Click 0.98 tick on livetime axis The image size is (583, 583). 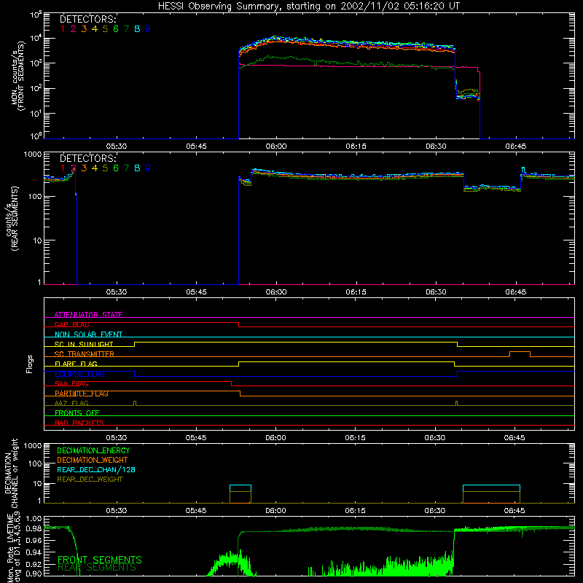coord(34,528)
